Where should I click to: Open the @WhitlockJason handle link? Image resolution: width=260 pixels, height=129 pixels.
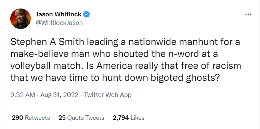tap(59, 23)
